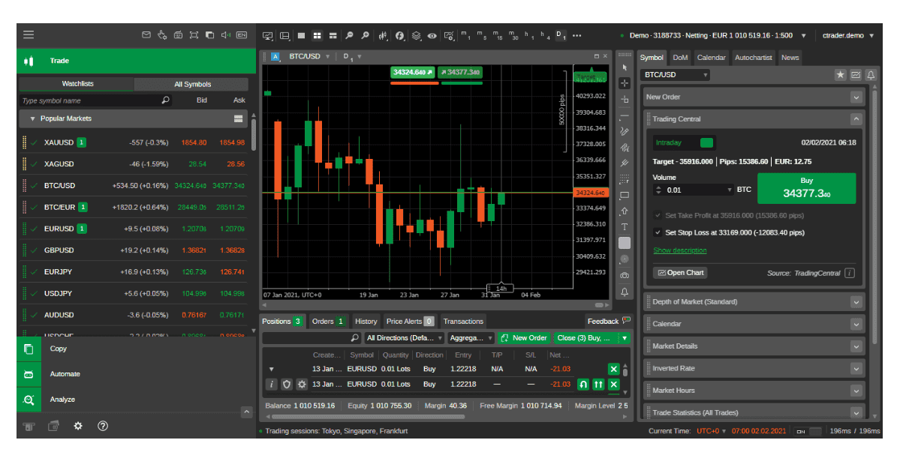Switch to the Autochartist tab

pyautogui.click(x=753, y=57)
